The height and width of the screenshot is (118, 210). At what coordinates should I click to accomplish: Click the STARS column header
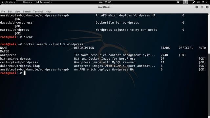coord(165,48)
